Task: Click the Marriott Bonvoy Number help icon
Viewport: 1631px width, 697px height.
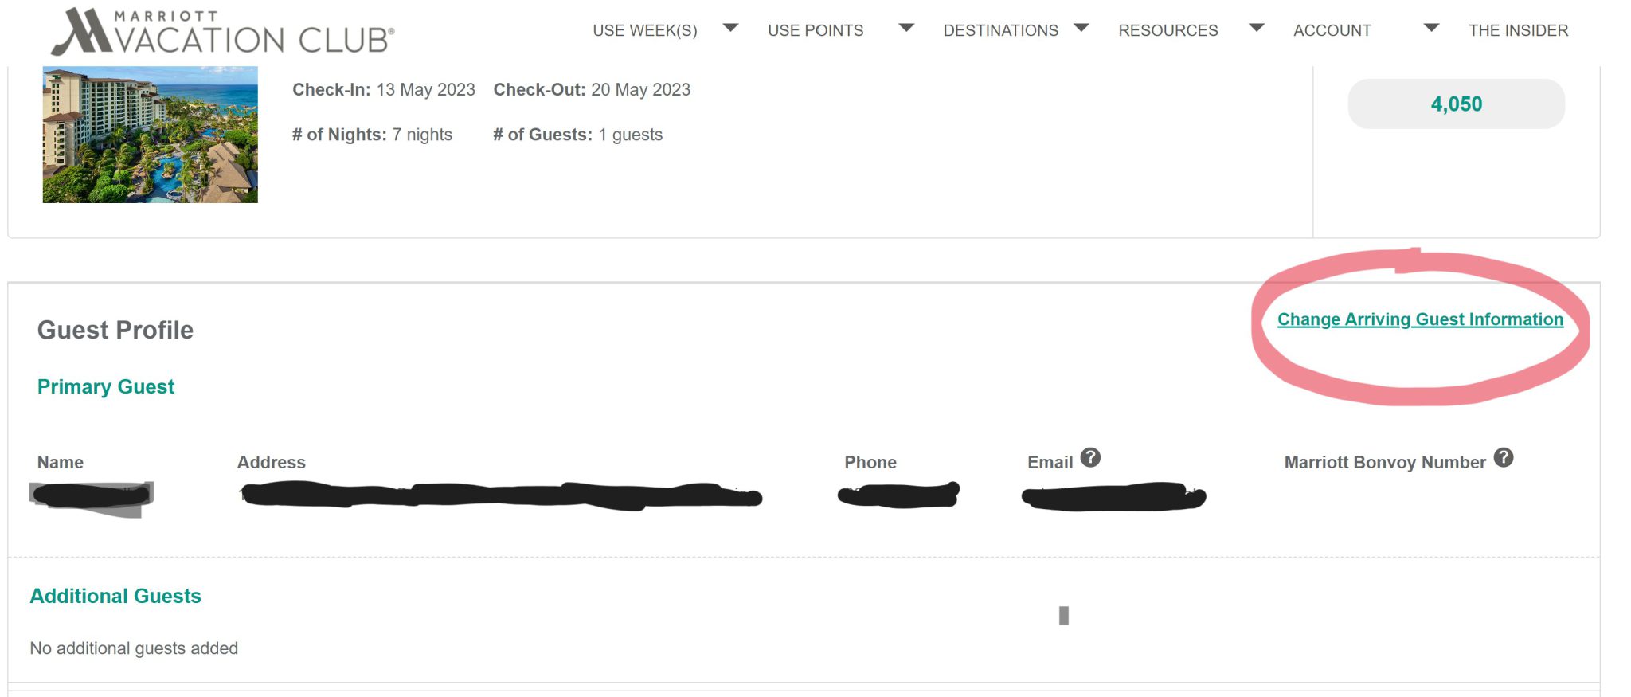Action: [1503, 458]
